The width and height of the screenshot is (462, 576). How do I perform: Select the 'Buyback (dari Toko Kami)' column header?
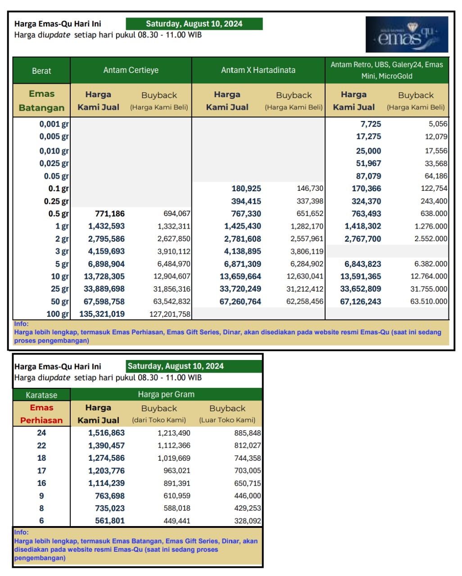[x=159, y=414]
